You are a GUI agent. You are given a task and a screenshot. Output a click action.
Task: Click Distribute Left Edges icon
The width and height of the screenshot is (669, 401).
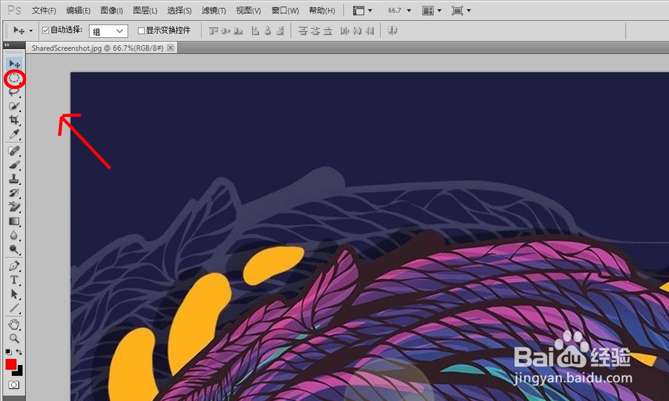[x=345, y=31]
